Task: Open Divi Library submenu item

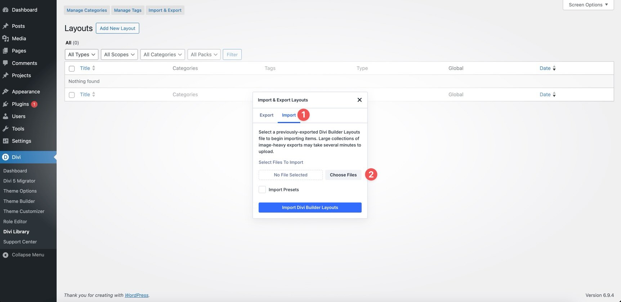Action: coord(16,232)
